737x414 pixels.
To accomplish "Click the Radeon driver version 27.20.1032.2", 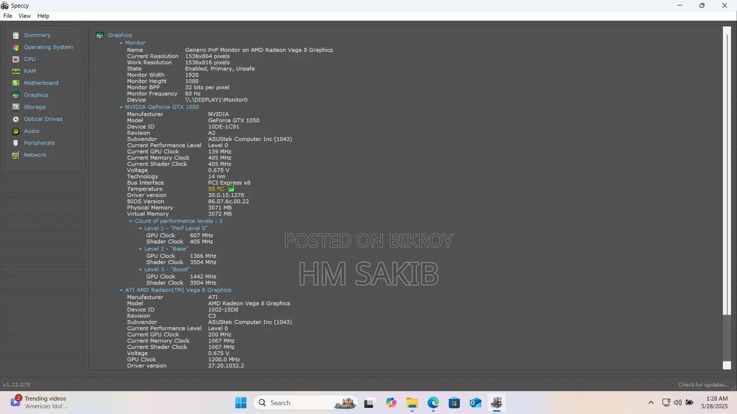I will pyautogui.click(x=226, y=366).
